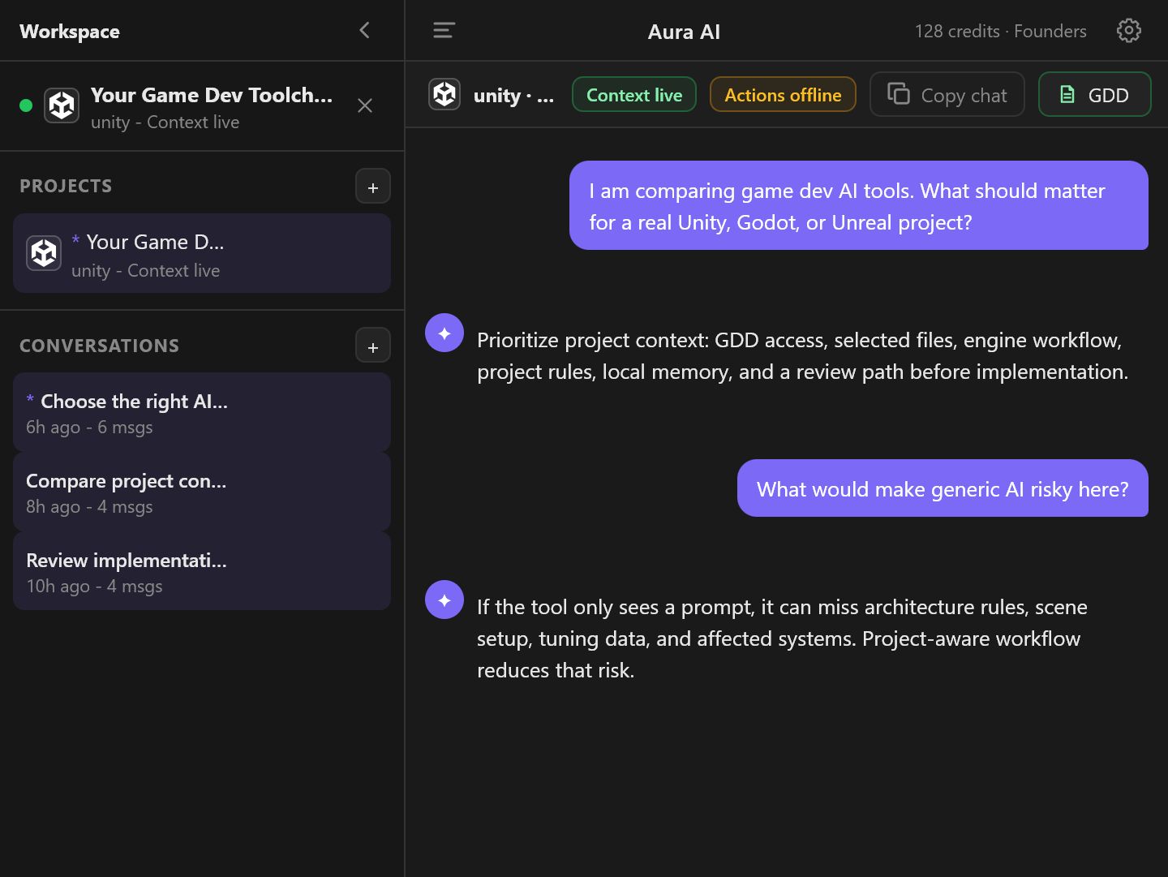The image size is (1168, 877).
Task: Toggle the hamburger menu icon
Action: pos(444,31)
